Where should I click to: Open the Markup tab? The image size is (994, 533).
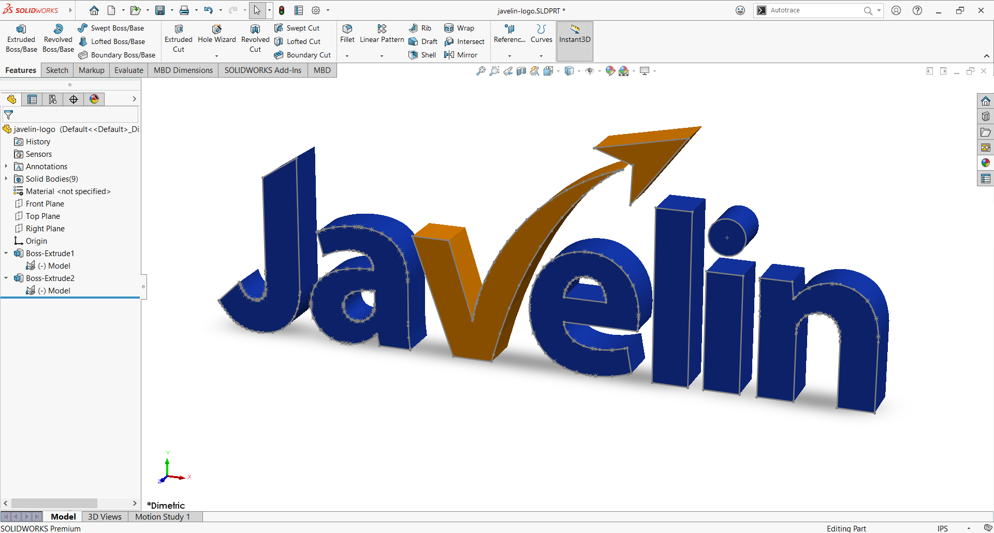coord(92,70)
